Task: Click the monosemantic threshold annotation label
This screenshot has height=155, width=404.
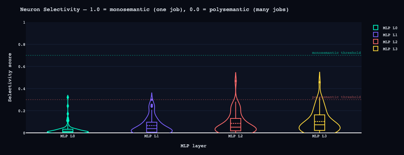Action: coord(336,53)
